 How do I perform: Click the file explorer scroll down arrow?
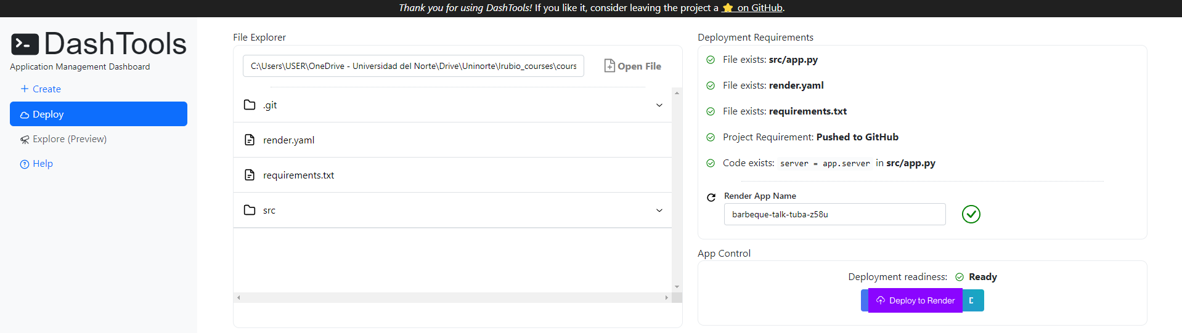(x=677, y=287)
